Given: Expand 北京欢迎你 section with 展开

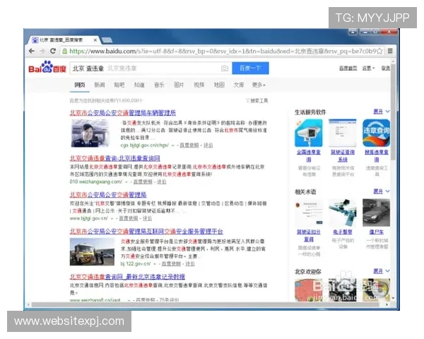Looking at the screenshot, I should pos(382,271).
